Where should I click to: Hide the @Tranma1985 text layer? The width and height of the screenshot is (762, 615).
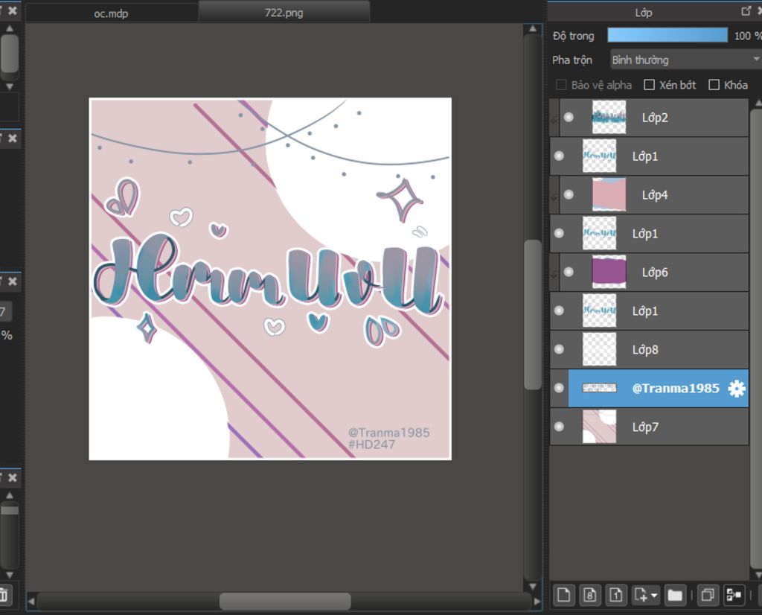click(x=559, y=388)
